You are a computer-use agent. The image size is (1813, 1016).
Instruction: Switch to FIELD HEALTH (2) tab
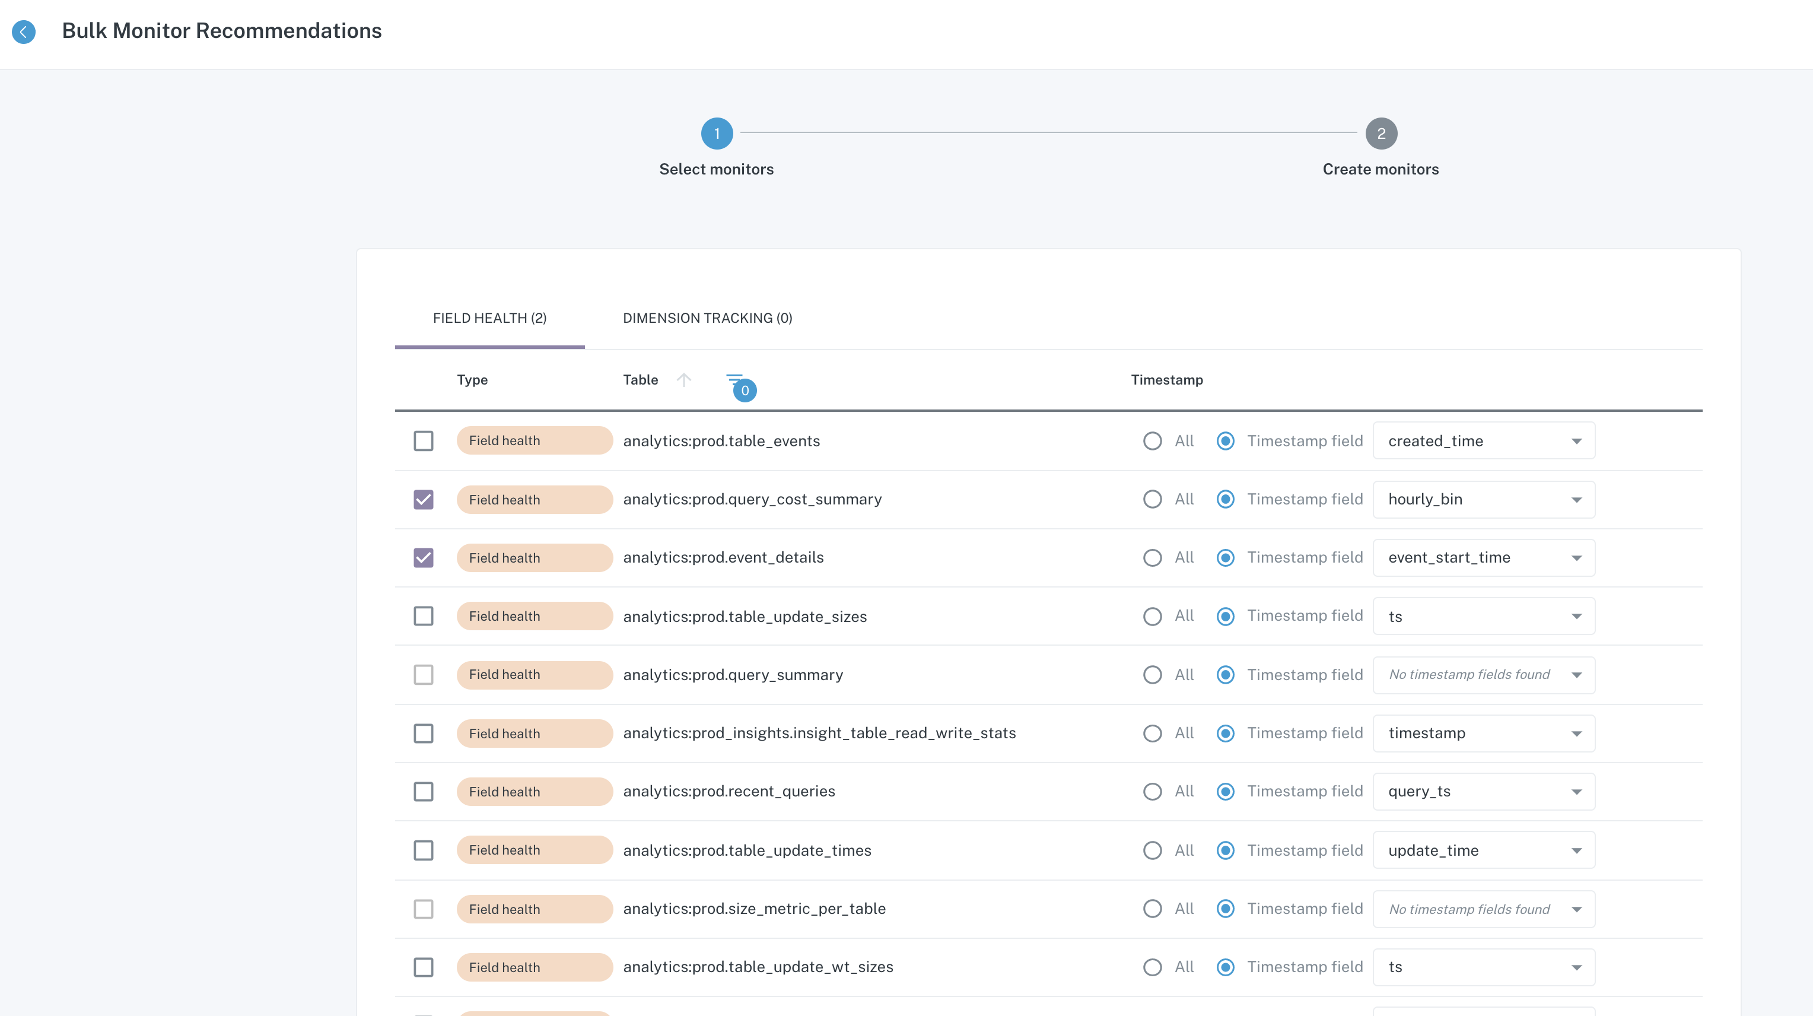click(489, 318)
